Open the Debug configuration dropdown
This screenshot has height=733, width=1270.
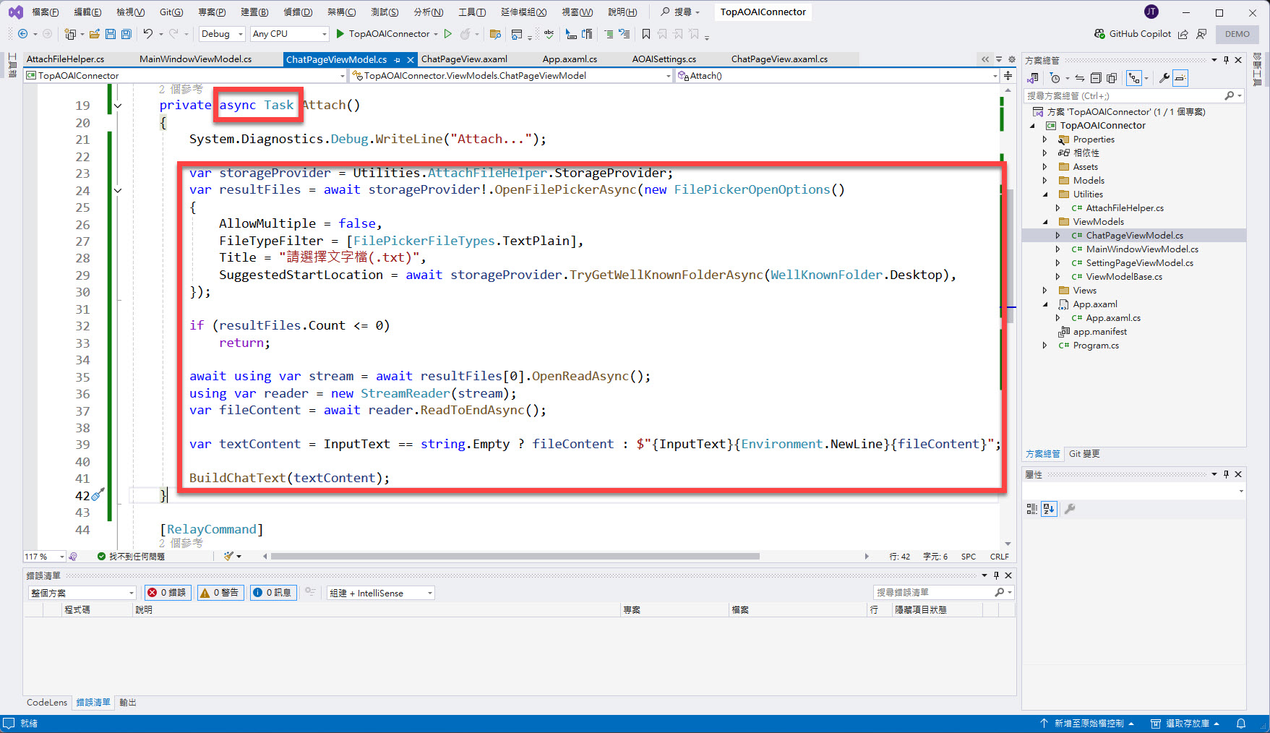[x=221, y=34]
